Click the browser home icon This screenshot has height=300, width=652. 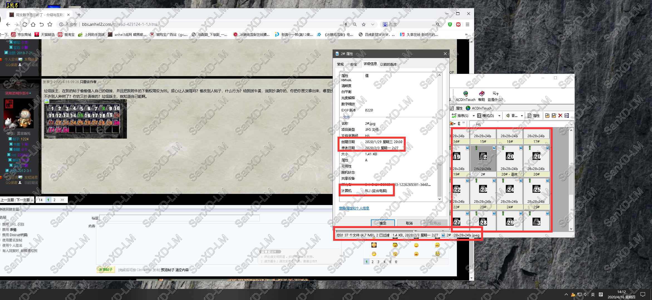(x=33, y=24)
